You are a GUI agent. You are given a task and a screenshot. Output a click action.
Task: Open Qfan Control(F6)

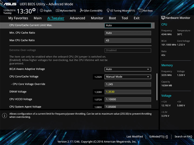(91, 10)
